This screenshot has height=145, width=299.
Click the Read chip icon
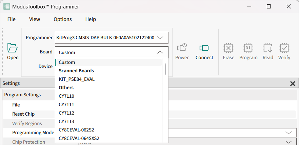coord(268,48)
